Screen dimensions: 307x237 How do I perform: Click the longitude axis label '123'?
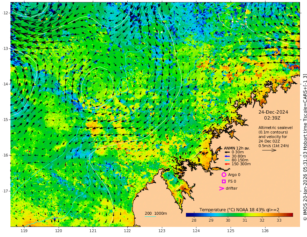pyautogui.click(x=162, y=231)
